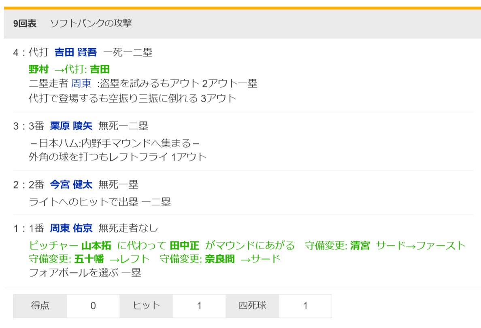The height and width of the screenshot is (328, 481).
Task: Click fielder name 清宮 in defensive change
Action: pyautogui.click(x=360, y=245)
